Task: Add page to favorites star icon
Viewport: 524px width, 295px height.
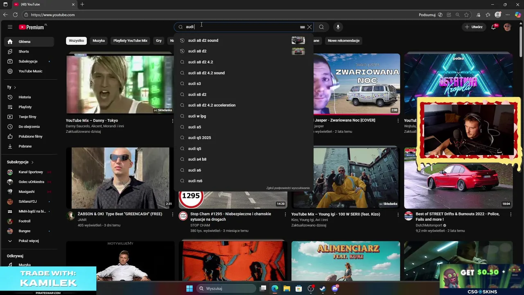Action: (466, 15)
